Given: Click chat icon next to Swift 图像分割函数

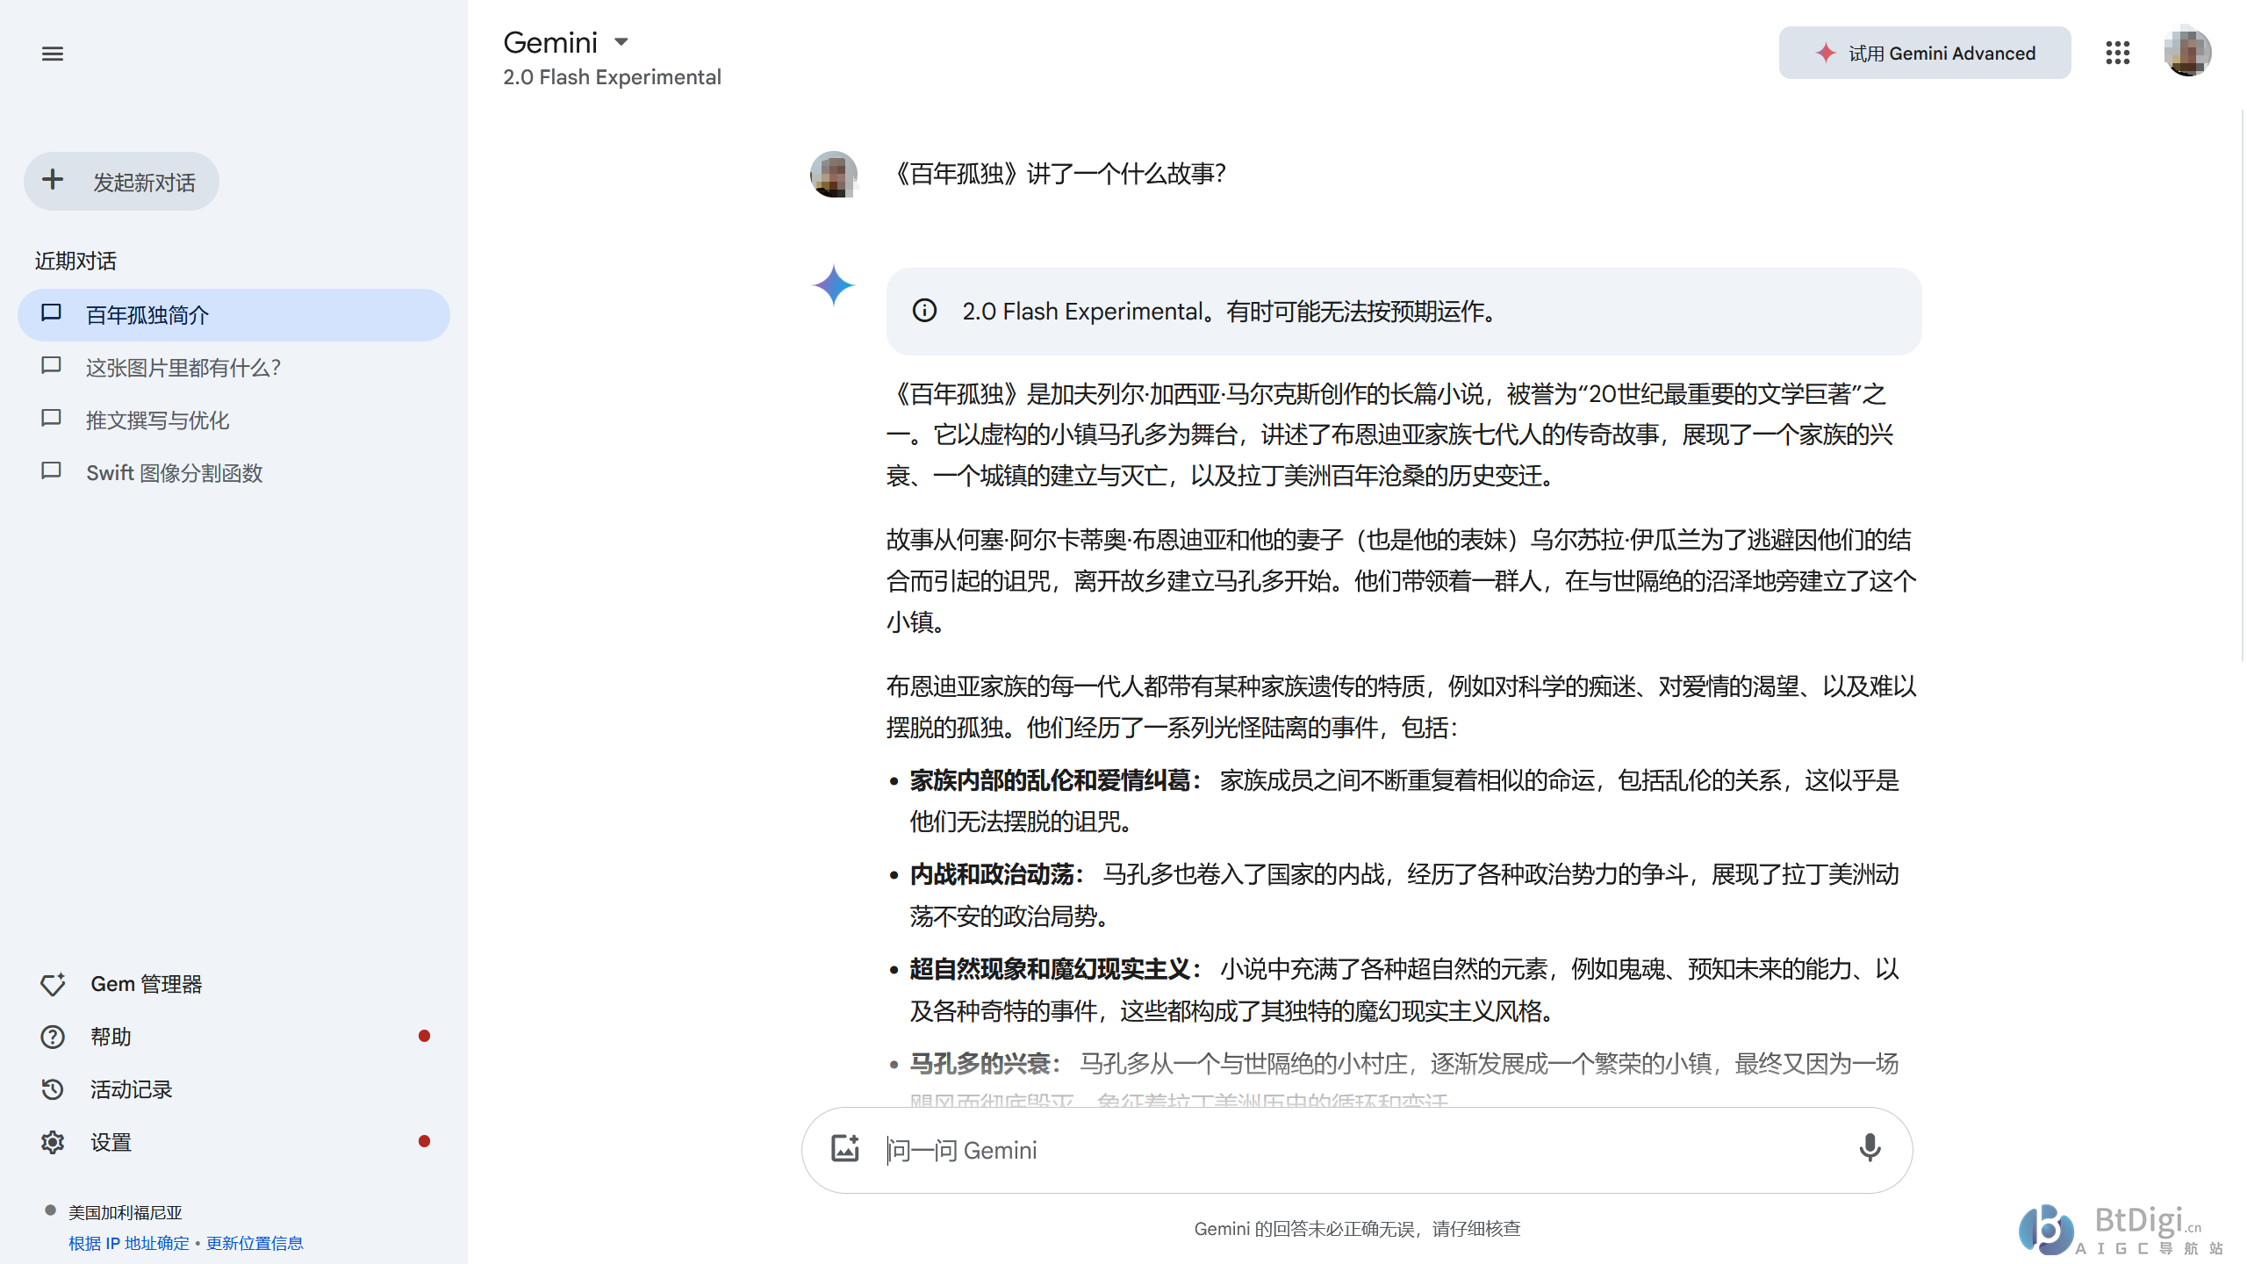Looking at the screenshot, I should (51, 470).
